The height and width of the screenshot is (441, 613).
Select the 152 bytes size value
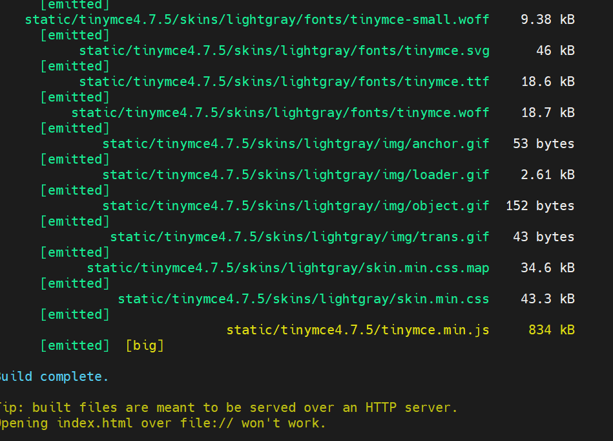[x=540, y=206]
